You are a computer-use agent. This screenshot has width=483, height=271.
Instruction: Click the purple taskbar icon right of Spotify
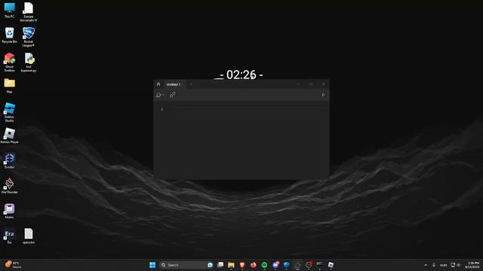click(275, 265)
